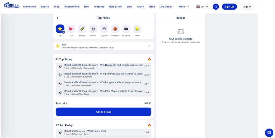Click the empty betslip ticket icon
The width and height of the screenshot is (275, 138).
(181, 32)
